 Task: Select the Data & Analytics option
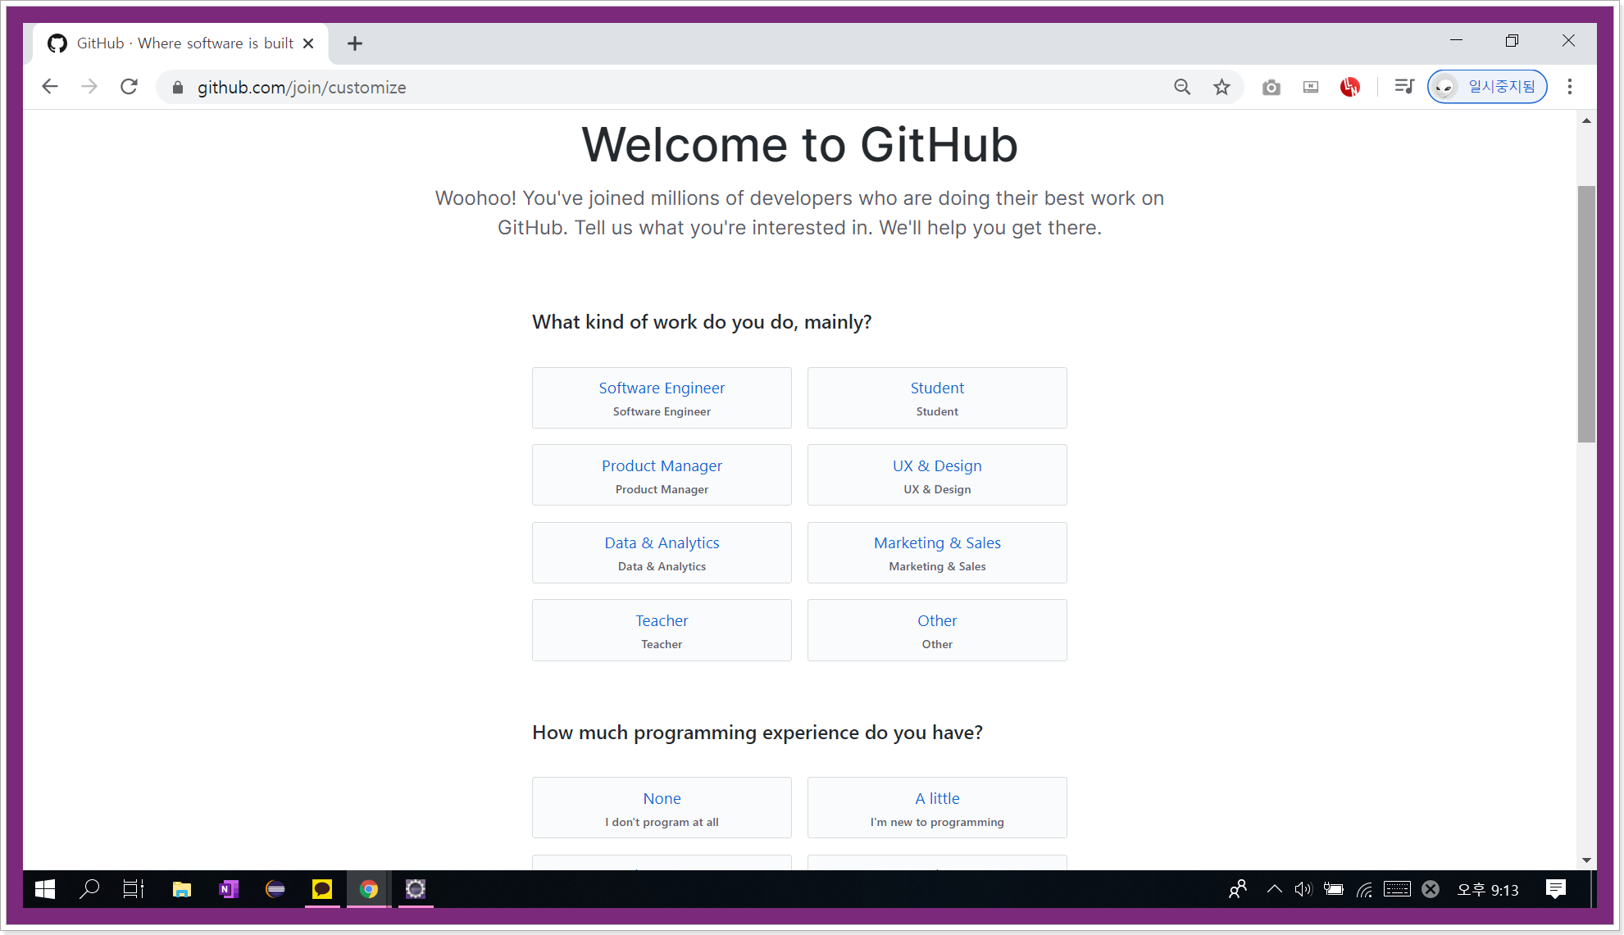point(662,552)
